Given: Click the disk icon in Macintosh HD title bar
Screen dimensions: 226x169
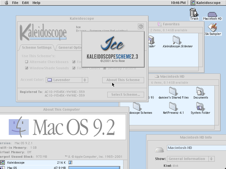Looking at the screenshot, I should [x=157, y=76].
